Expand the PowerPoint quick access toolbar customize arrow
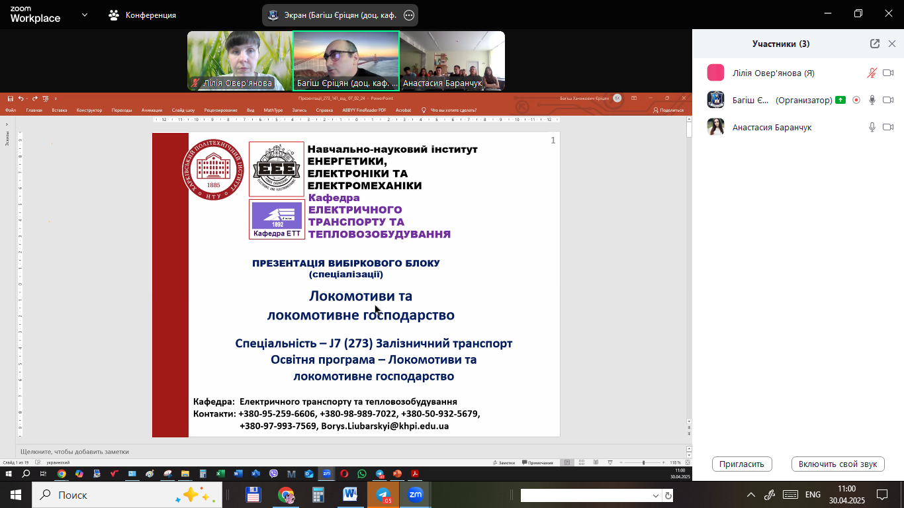The image size is (904, 508). [x=56, y=99]
